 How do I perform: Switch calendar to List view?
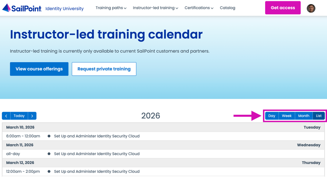319,116
